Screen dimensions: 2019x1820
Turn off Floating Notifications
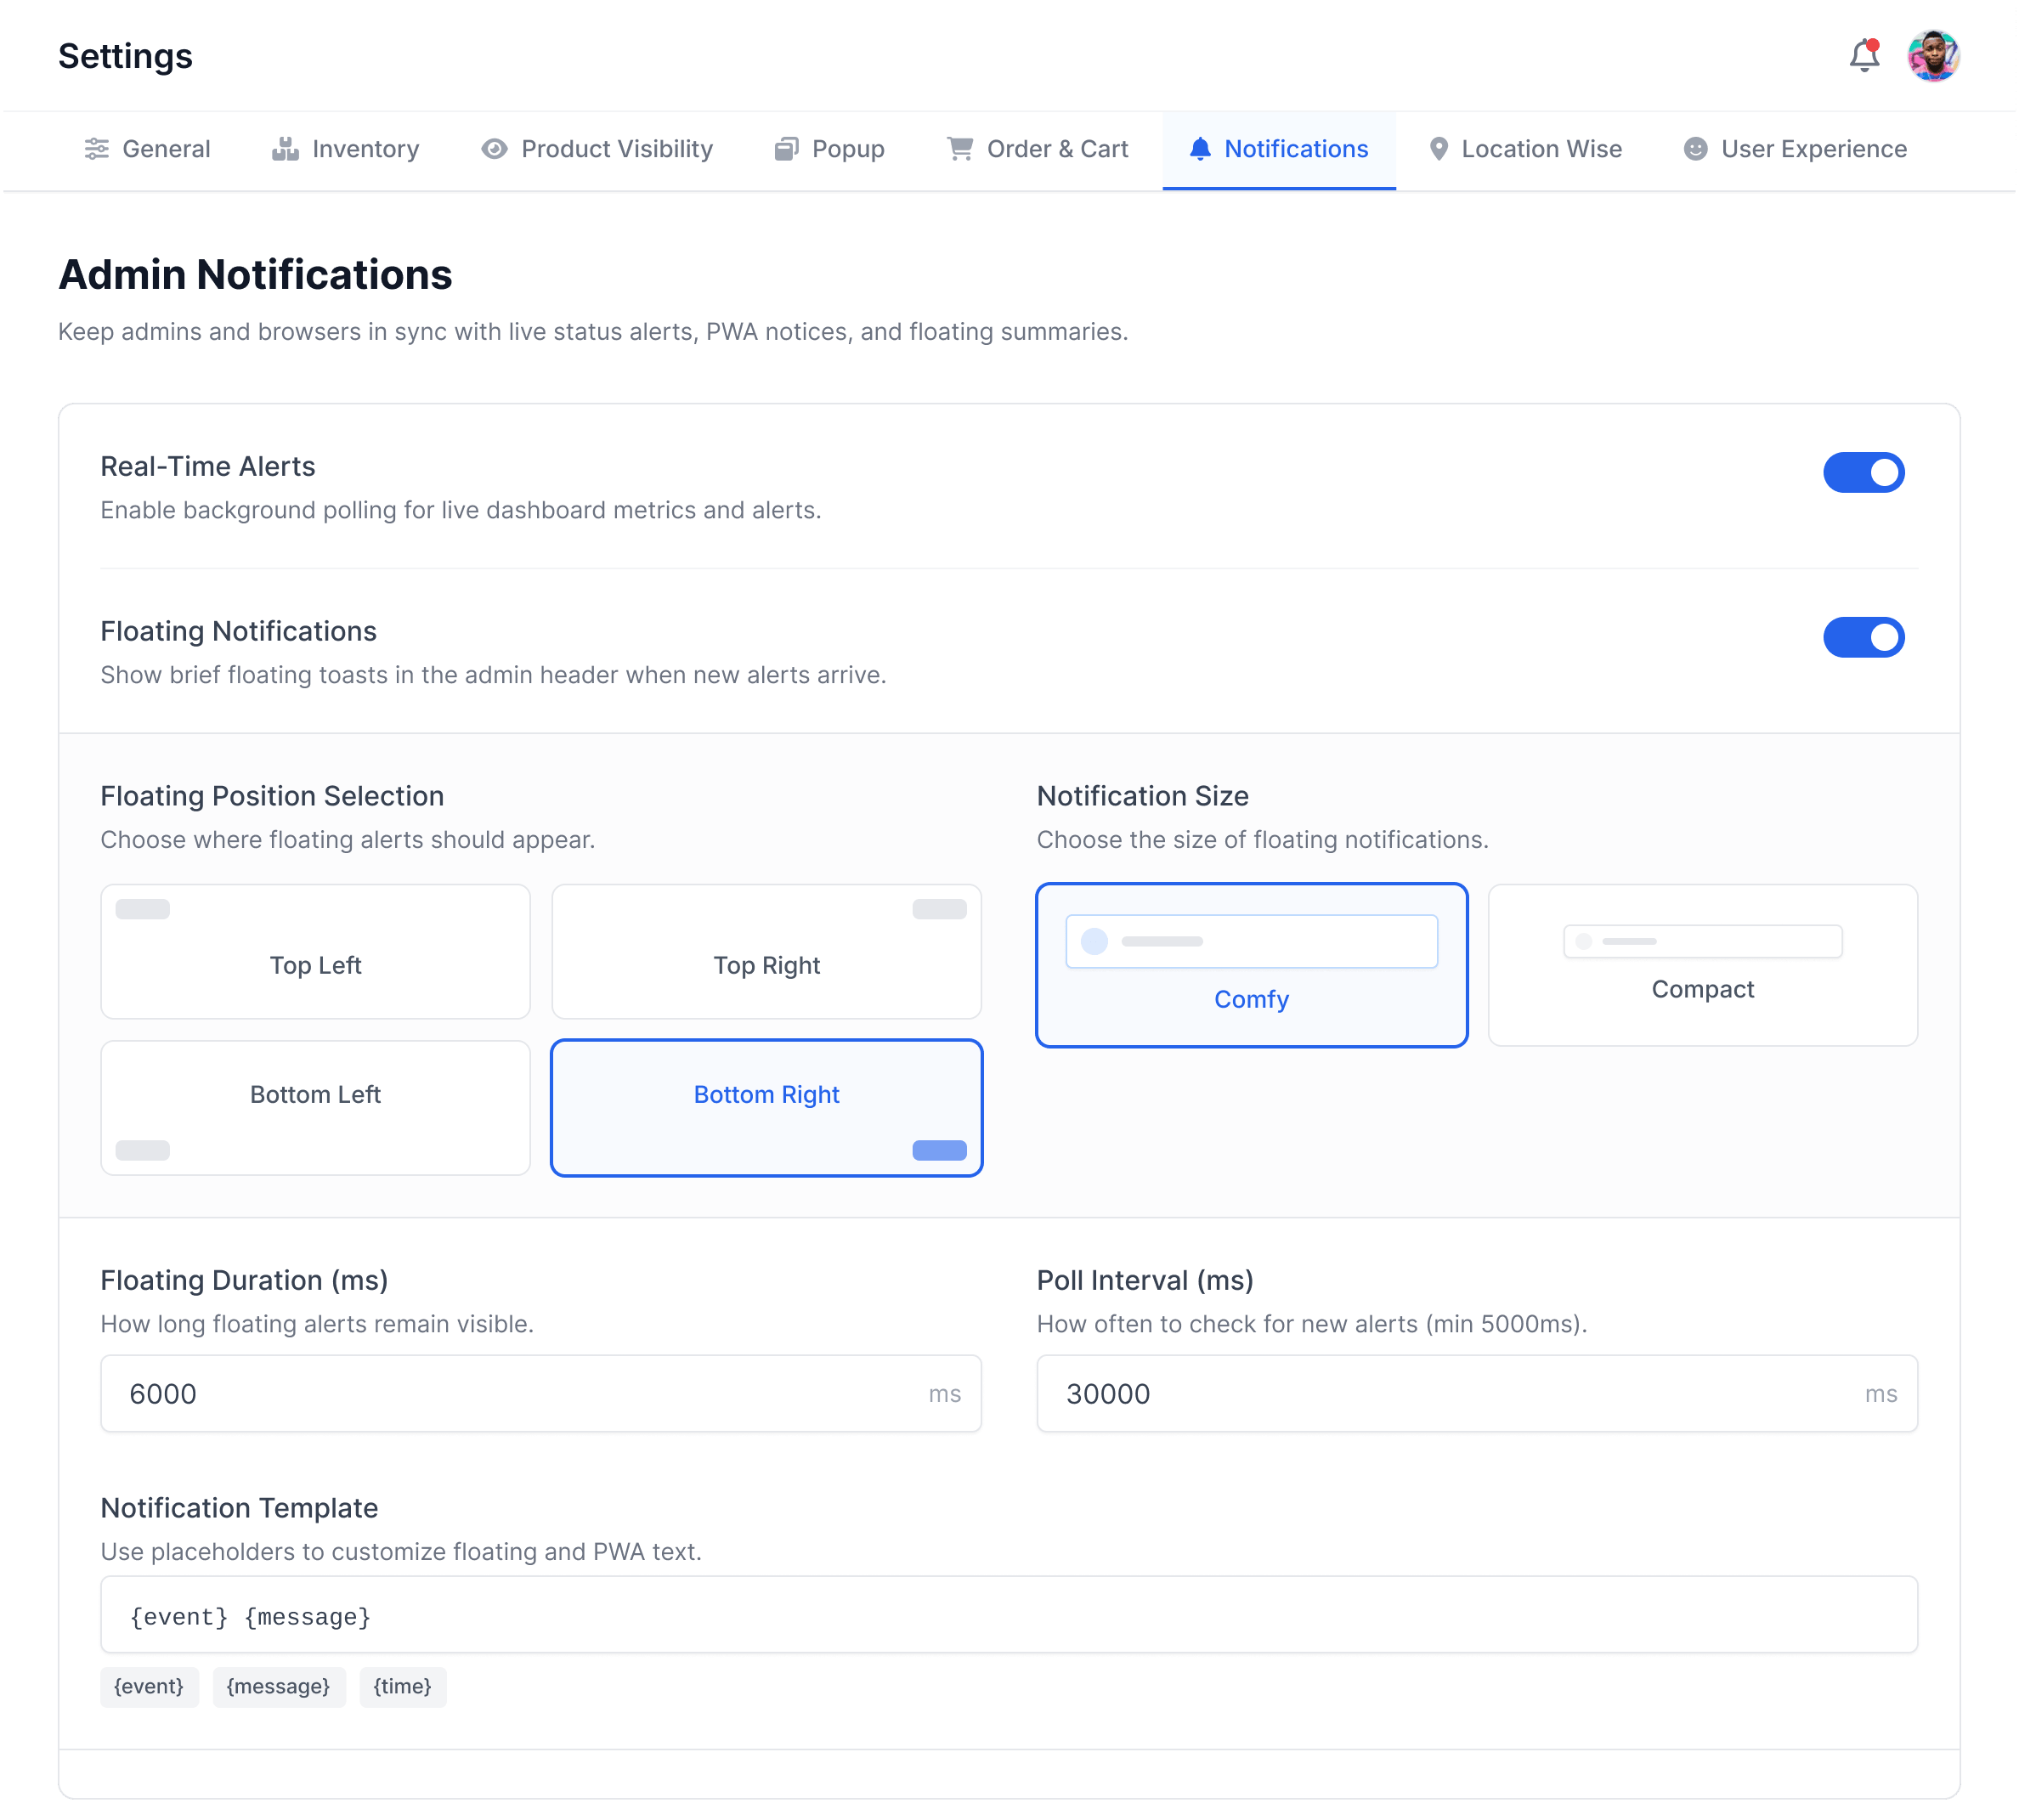pyautogui.click(x=1865, y=637)
